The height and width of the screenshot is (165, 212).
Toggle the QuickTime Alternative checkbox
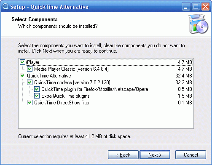(x=22, y=76)
